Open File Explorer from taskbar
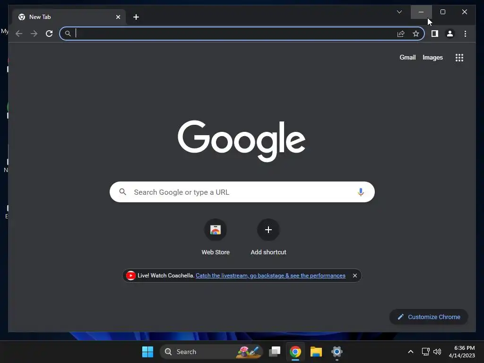This screenshot has height=363, width=484. point(316,352)
